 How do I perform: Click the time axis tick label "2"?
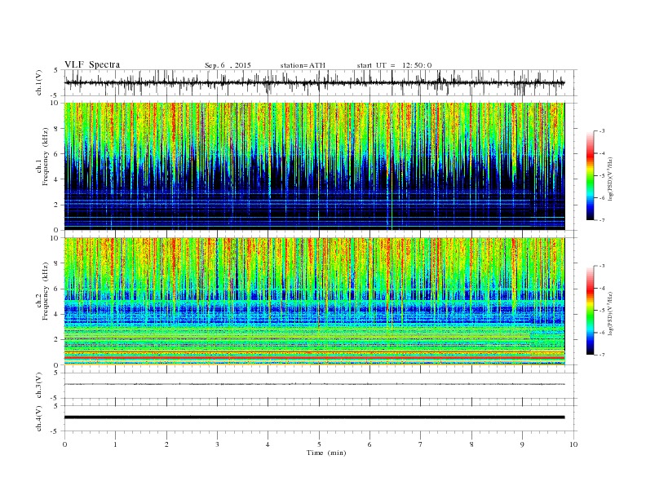166,444
